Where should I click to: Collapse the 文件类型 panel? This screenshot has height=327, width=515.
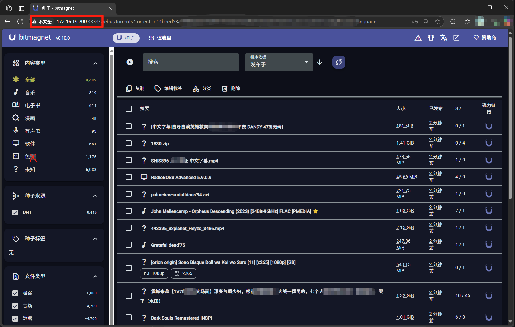(x=95, y=276)
